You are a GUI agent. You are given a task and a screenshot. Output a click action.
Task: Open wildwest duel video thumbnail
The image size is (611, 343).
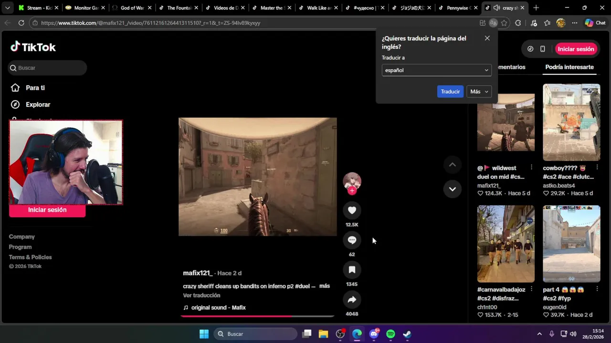coord(506,122)
